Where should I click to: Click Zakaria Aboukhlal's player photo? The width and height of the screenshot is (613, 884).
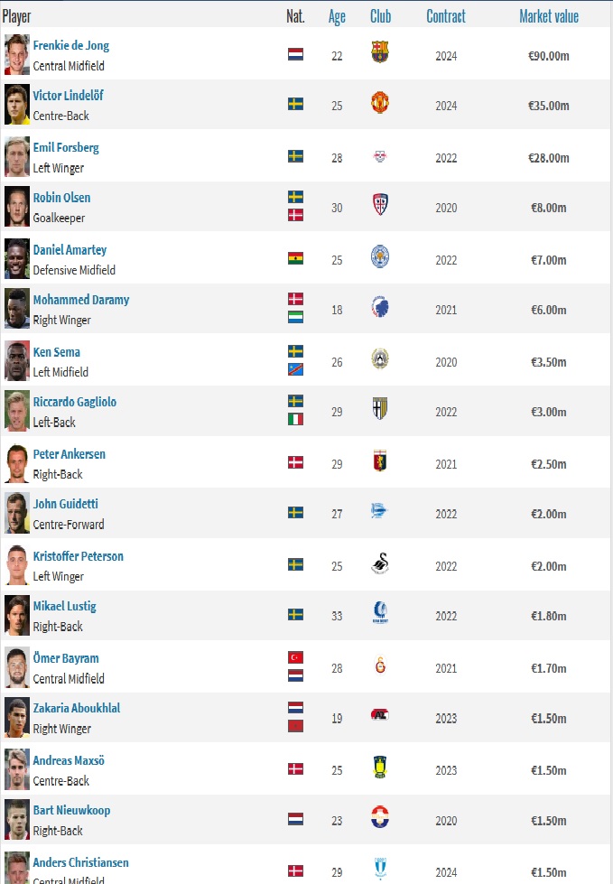[x=17, y=718]
